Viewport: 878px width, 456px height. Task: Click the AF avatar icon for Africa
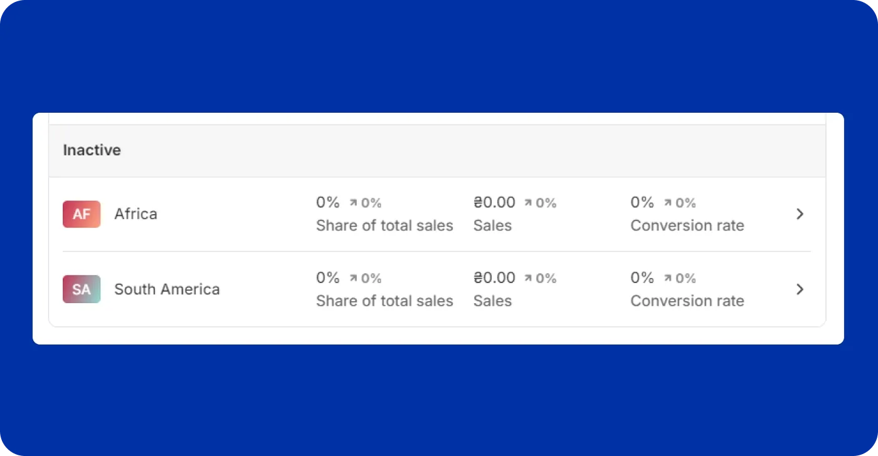tap(81, 214)
